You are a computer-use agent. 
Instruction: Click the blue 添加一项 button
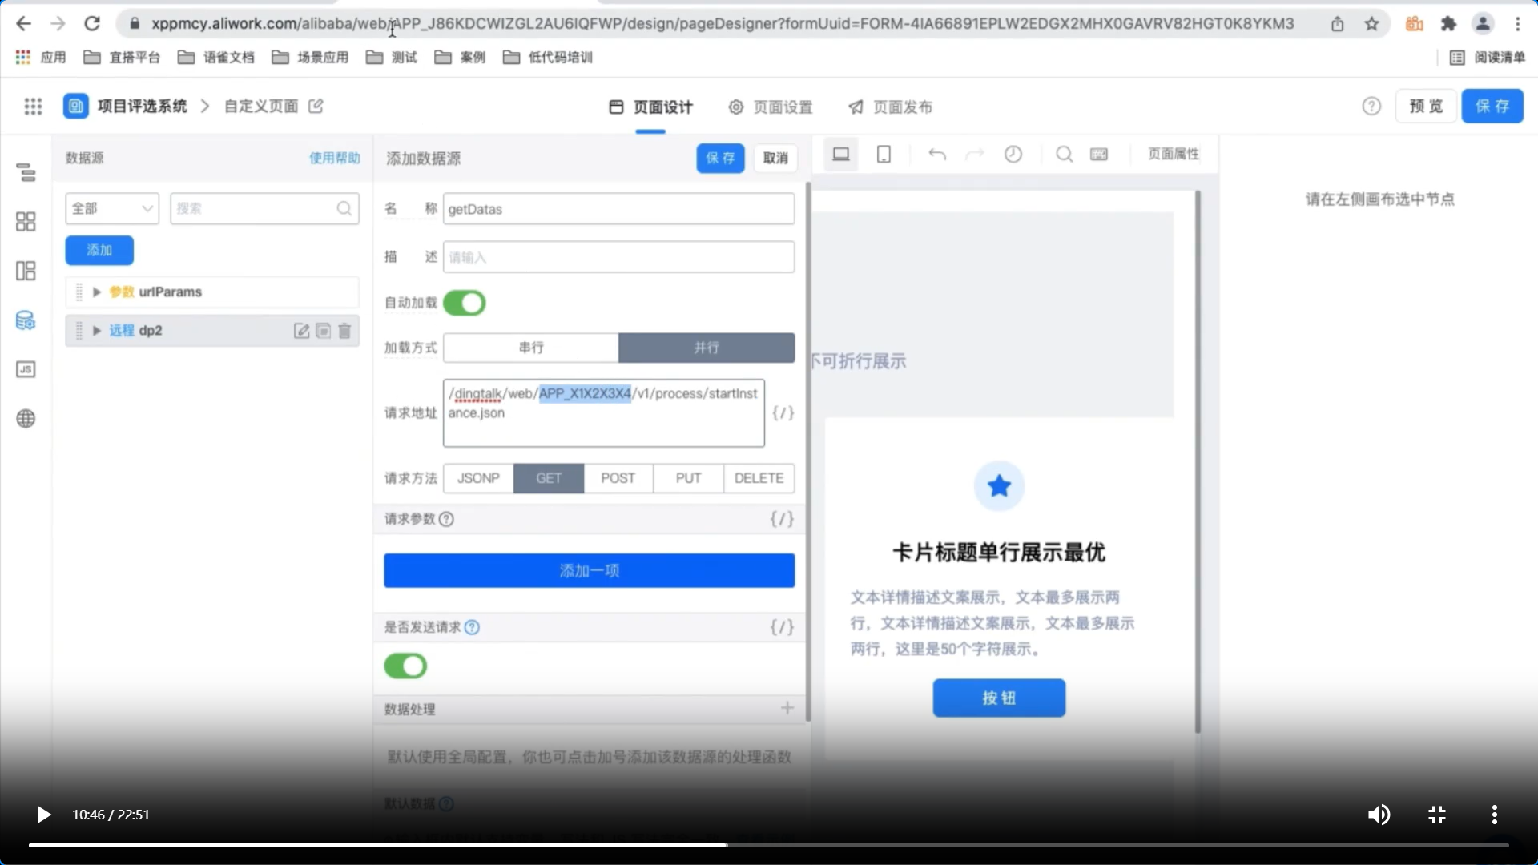(x=589, y=570)
